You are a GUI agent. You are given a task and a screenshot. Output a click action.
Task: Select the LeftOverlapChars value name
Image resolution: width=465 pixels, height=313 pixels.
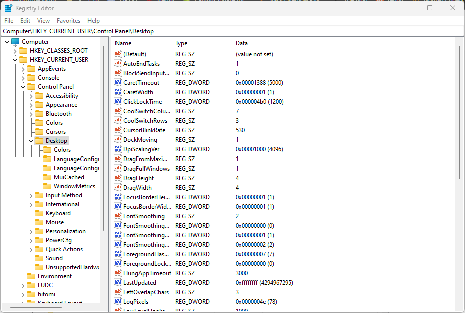coord(146,292)
